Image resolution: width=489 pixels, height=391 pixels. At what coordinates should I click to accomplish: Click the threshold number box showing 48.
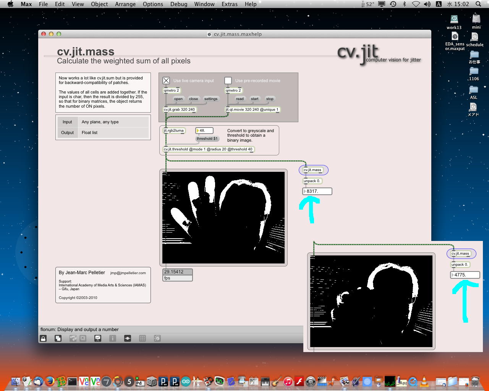point(204,131)
